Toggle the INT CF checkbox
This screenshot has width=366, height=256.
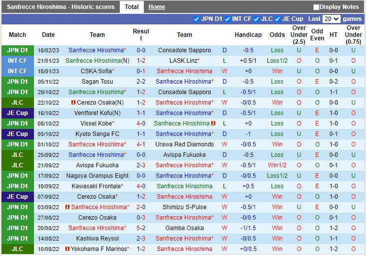[227, 19]
